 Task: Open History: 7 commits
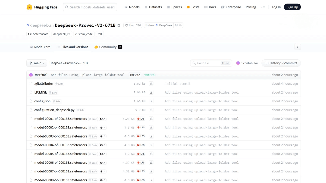(x=281, y=63)
